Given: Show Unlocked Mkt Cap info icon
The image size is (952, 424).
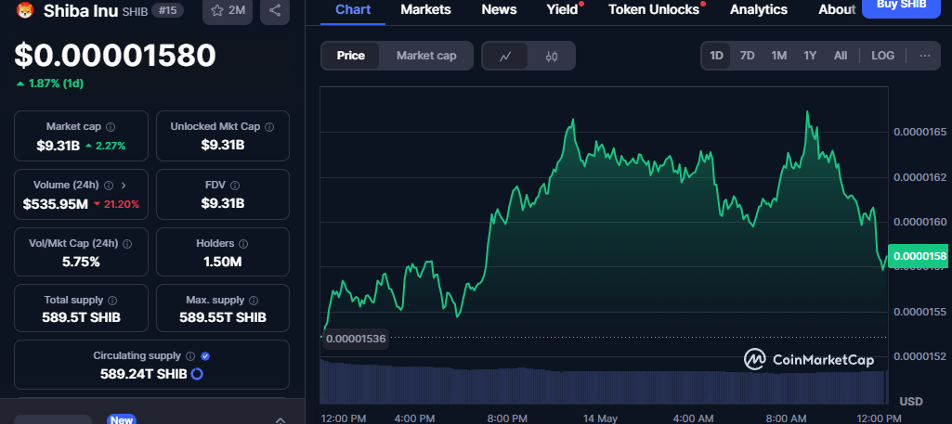Looking at the screenshot, I should [x=269, y=127].
